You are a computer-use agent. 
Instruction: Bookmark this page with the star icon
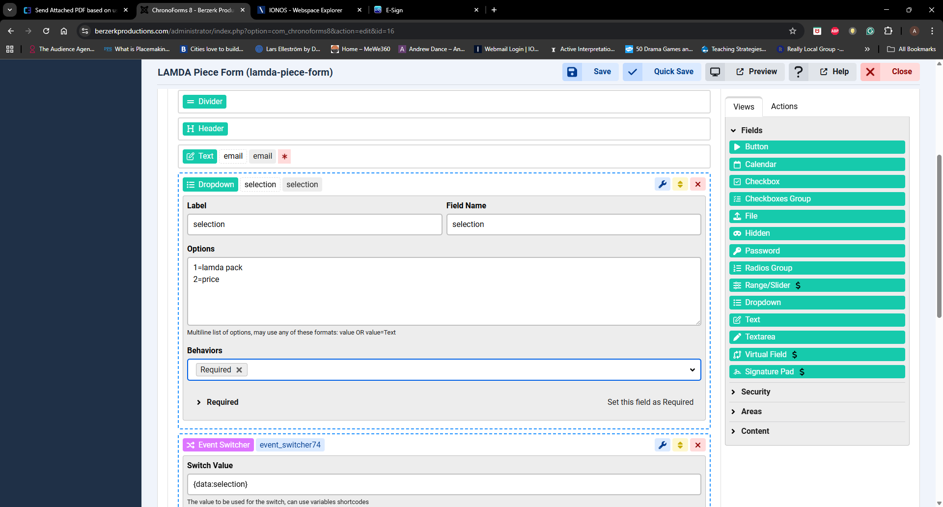click(x=792, y=31)
